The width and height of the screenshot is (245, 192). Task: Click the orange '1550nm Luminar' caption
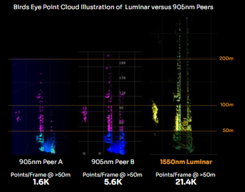(186, 162)
